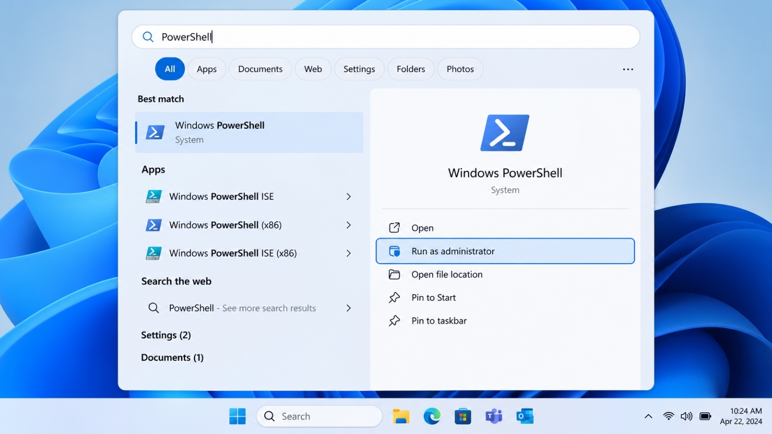Click the Run as administrator shield icon
772x434 pixels.
tap(394, 251)
